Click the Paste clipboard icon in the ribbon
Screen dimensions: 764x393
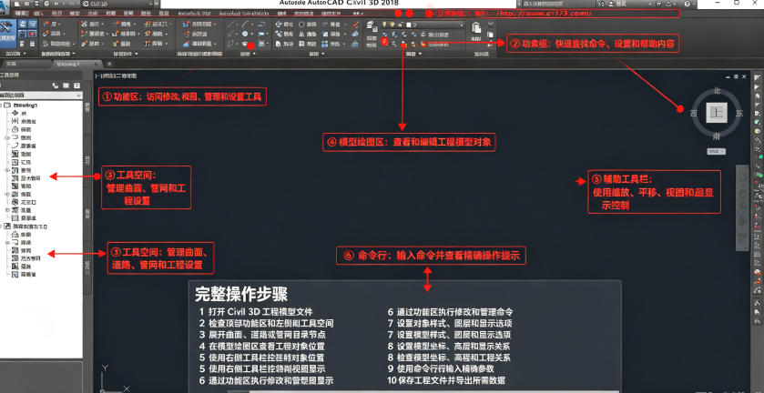tap(476, 29)
